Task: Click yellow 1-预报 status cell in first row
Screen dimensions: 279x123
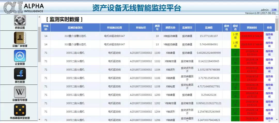Action: [x=235, y=36]
